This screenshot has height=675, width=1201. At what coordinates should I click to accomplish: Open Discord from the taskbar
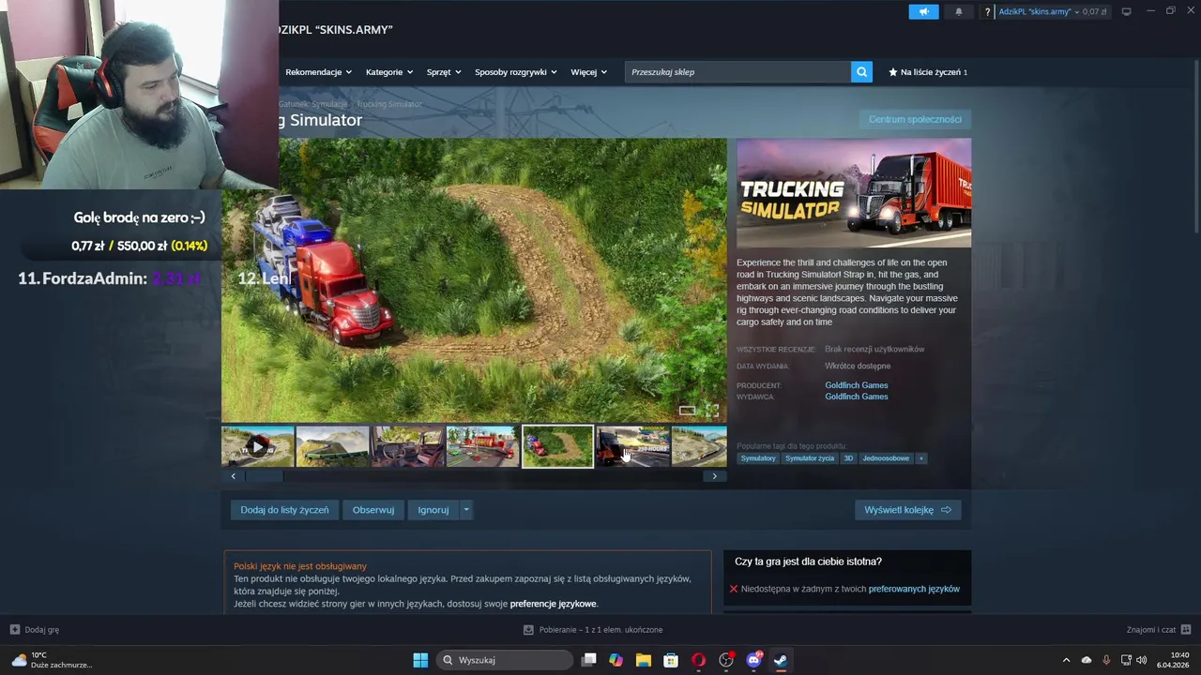[753, 660]
